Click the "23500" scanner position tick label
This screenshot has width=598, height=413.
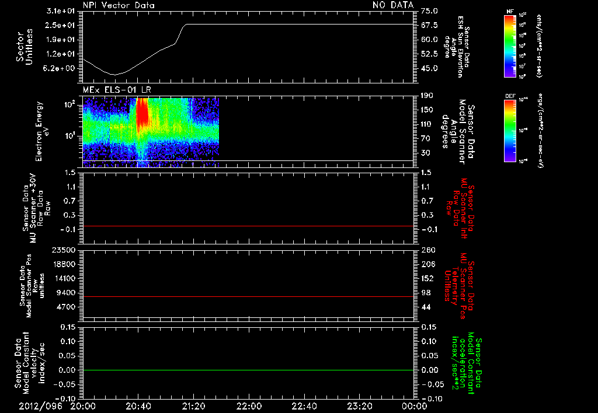point(63,250)
